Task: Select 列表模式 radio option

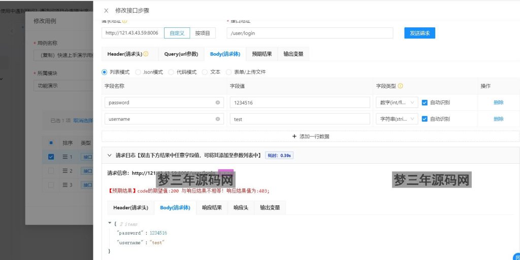Action: (x=105, y=72)
